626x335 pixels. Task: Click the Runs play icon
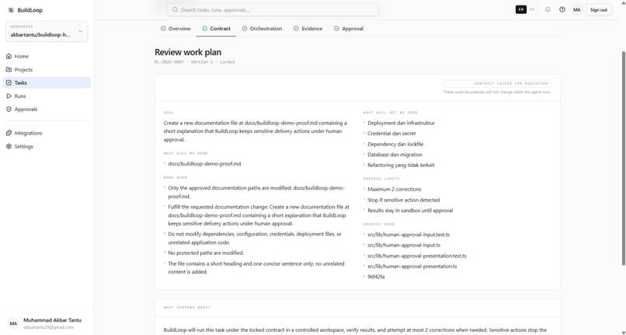tap(9, 96)
